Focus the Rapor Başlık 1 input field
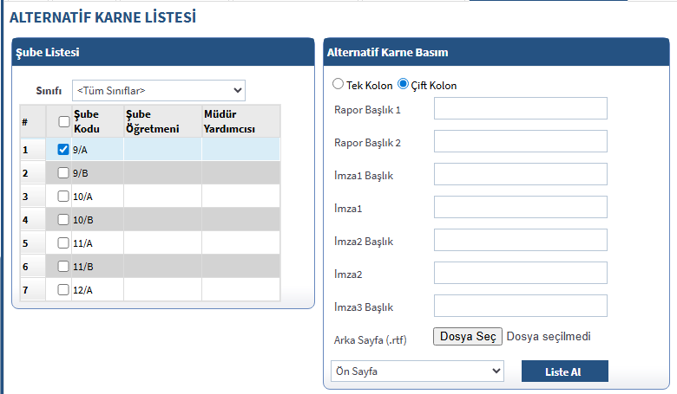The width and height of the screenshot is (677, 394). (520, 108)
